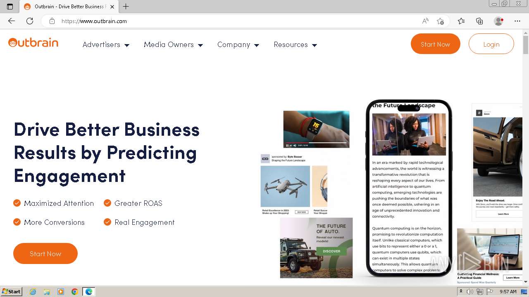Viewport: 529px width, 297px height.
Task: Open browser profile avatar
Action: pos(499,21)
